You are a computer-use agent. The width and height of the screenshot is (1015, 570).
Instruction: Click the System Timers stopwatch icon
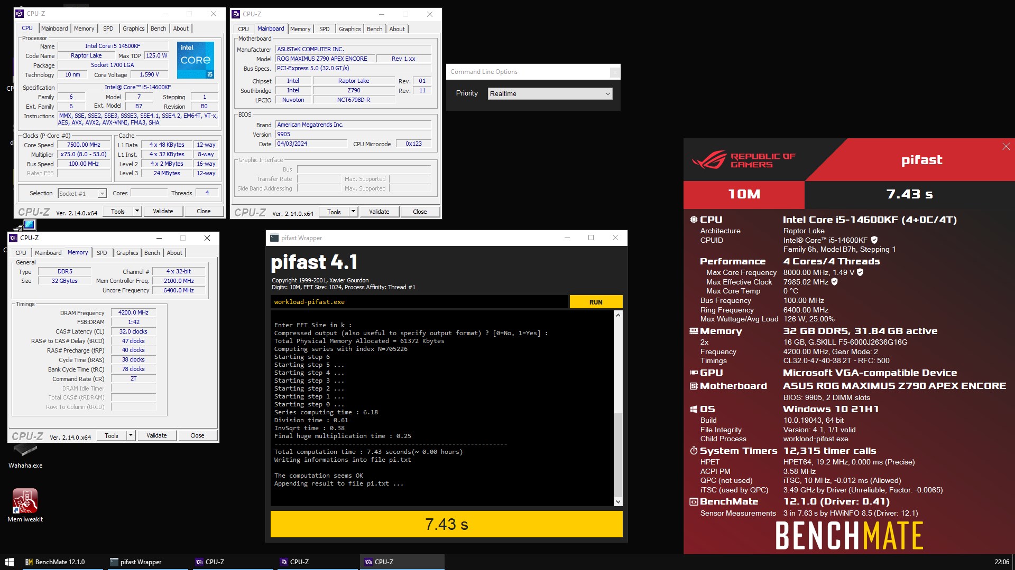(694, 451)
